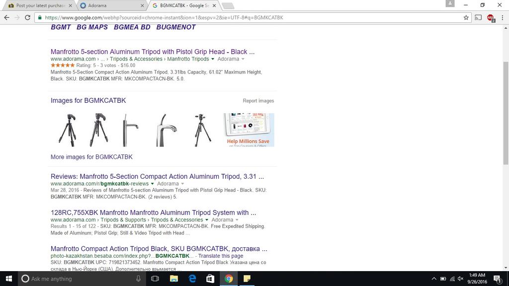
Task: Expand the green arrow after Manfrotto Tripods
Action: pos(213,59)
